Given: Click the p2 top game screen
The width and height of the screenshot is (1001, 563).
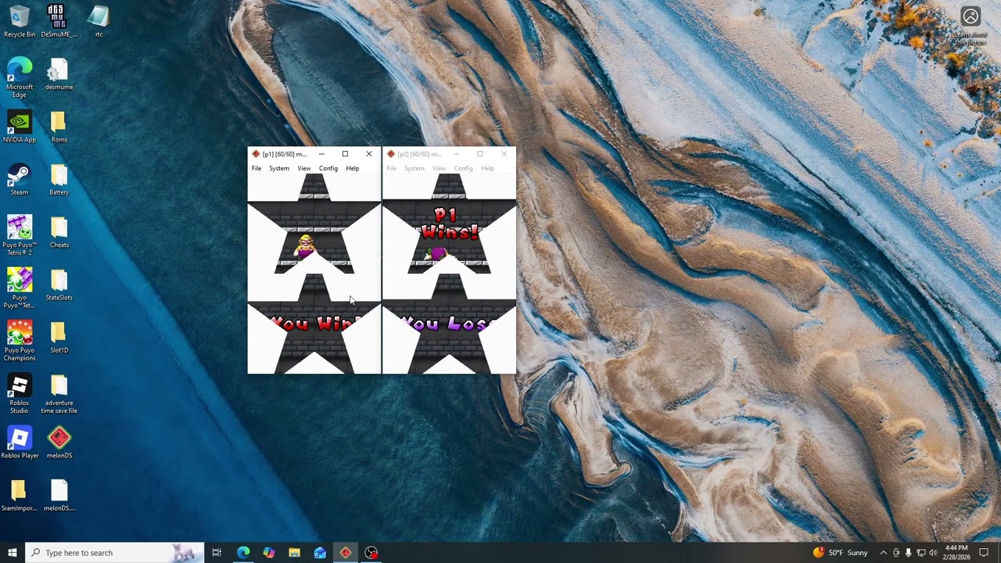Looking at the screenshot, I should [449, 224].
